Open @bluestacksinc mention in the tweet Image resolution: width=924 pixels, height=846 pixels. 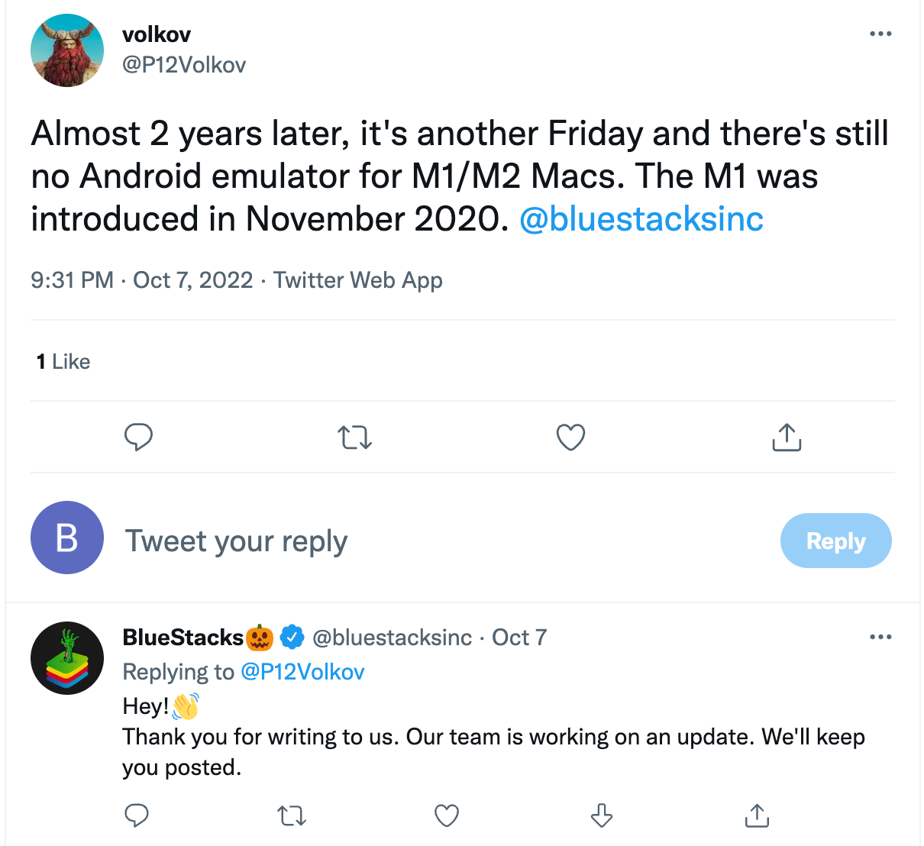point(641,219)
